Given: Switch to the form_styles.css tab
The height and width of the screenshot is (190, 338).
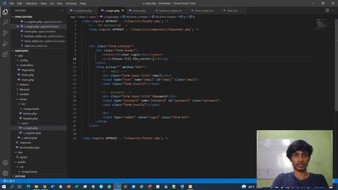Looking at the screenshot, I should [x=204, y=11].
